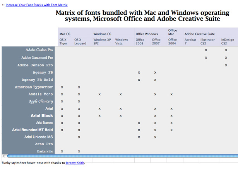Click the horizontal scrollbar under the table

point(120,156)
